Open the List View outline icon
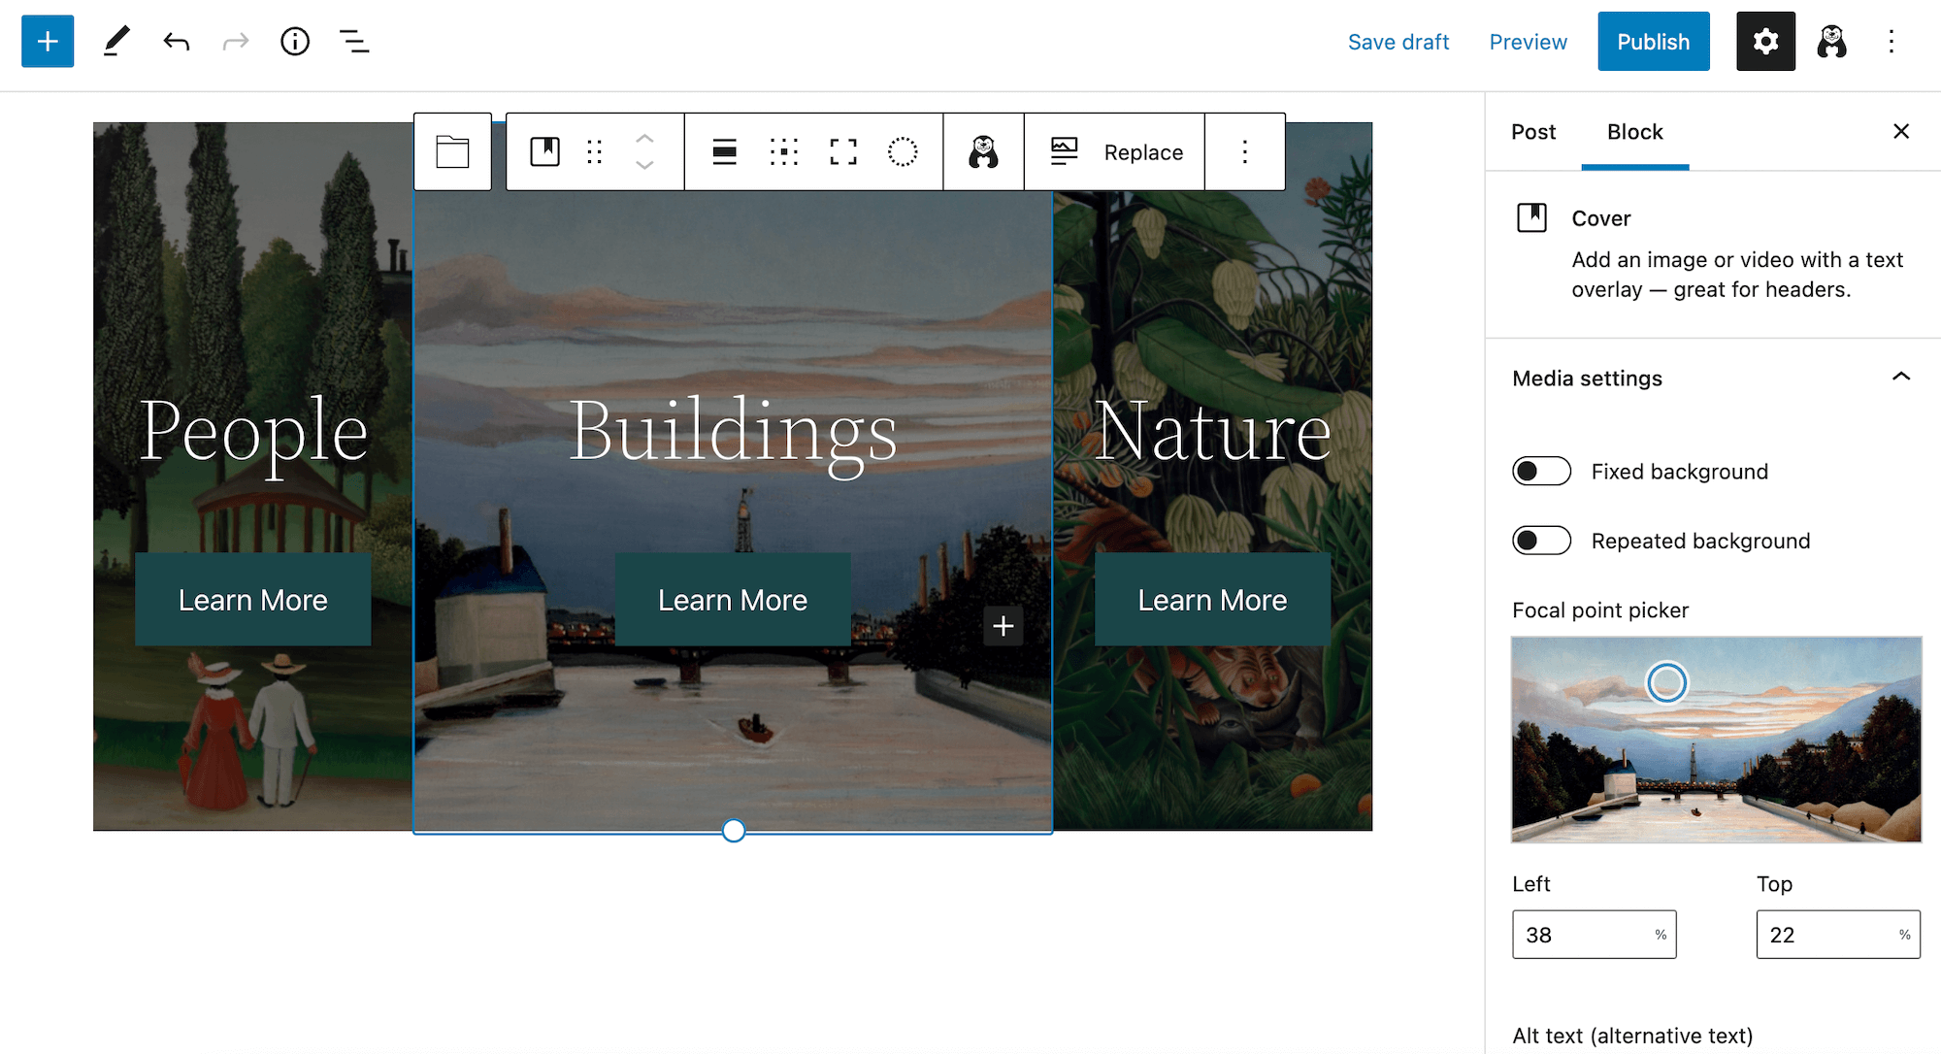Screen dimensions: 1941x1054 [354, 42]
